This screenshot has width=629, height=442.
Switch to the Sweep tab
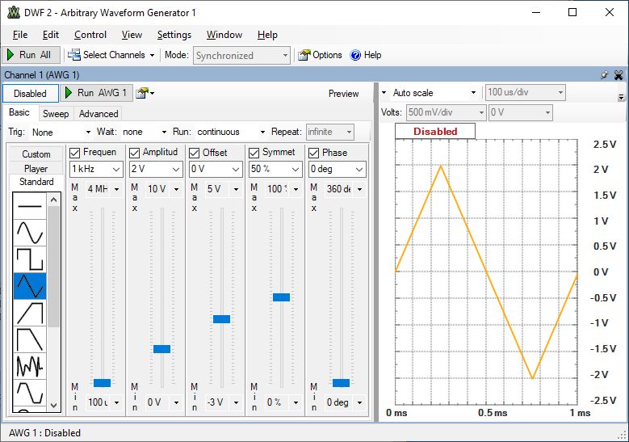(x=56, y=114)
